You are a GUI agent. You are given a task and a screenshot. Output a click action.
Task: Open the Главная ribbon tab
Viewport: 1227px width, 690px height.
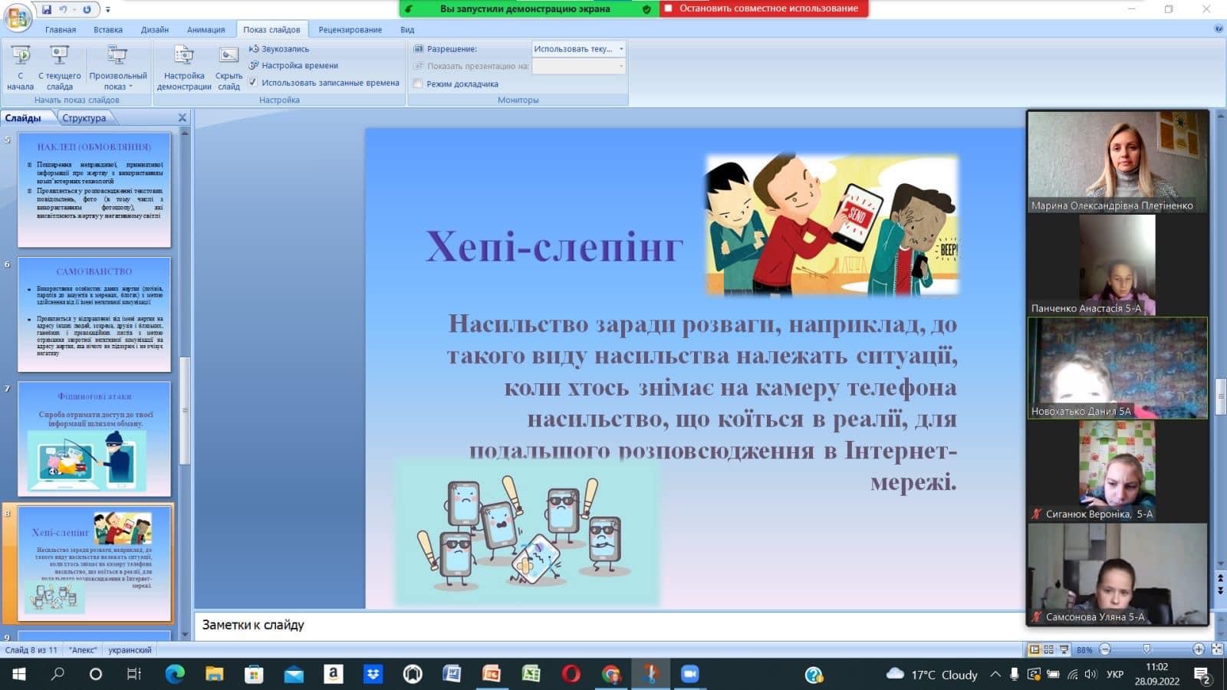click(61, 30)
